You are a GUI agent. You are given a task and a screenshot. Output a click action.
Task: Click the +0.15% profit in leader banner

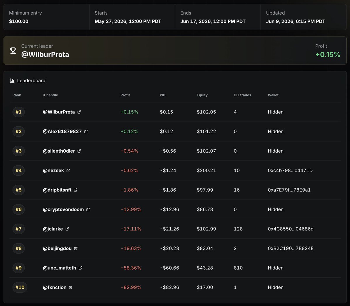(328, 55)
